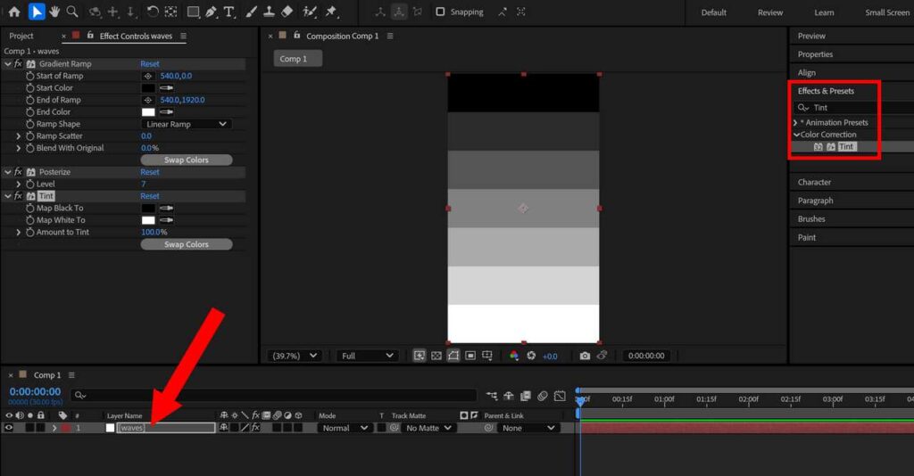Open the timeline Comp 1 panel menu
The image size is (914, 476).
pos(71,375)
